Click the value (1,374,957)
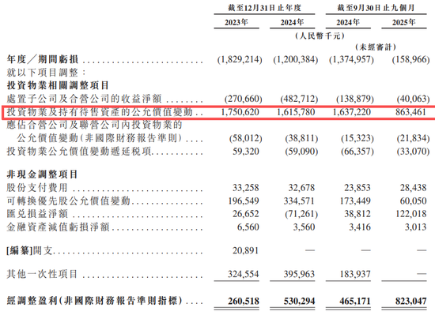 351,59
